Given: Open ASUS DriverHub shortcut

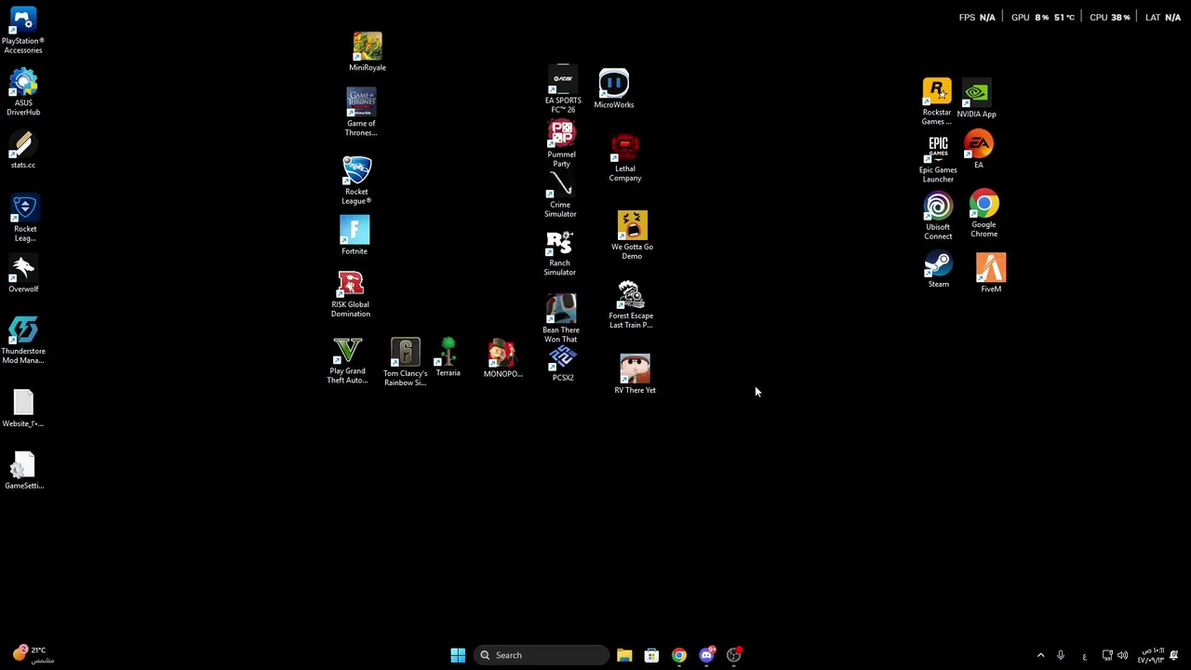Looking at the screenshot, I should pyautogui.click(x=23, y=93).
